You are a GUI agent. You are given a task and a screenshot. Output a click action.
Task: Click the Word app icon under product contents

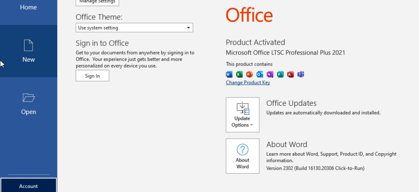tap(229, 74)
